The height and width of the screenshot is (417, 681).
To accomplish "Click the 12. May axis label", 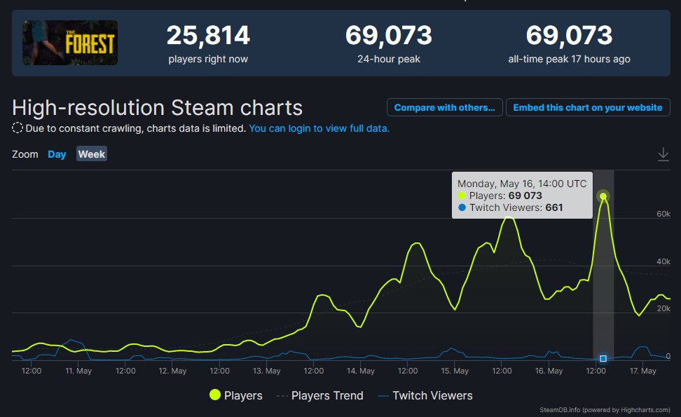I will pos(172,371).
